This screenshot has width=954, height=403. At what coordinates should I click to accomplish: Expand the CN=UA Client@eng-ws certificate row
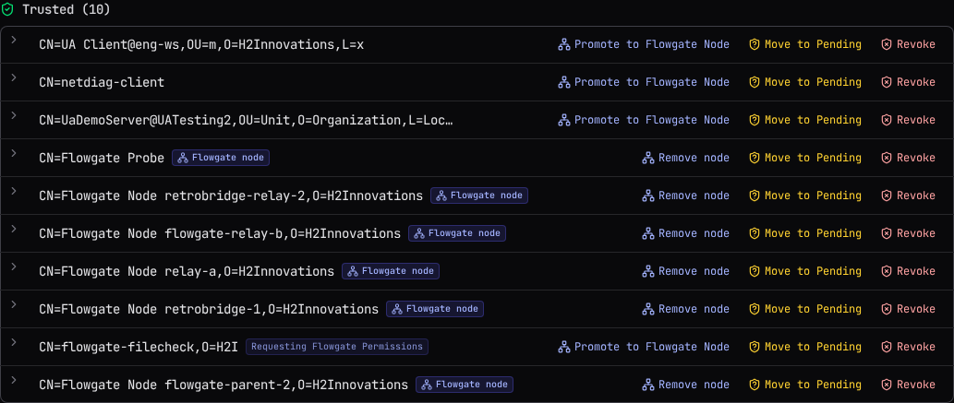(14, 41)
